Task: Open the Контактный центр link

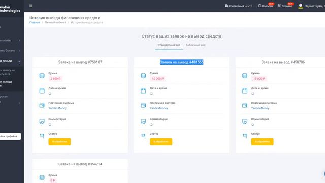Action: 239,6
